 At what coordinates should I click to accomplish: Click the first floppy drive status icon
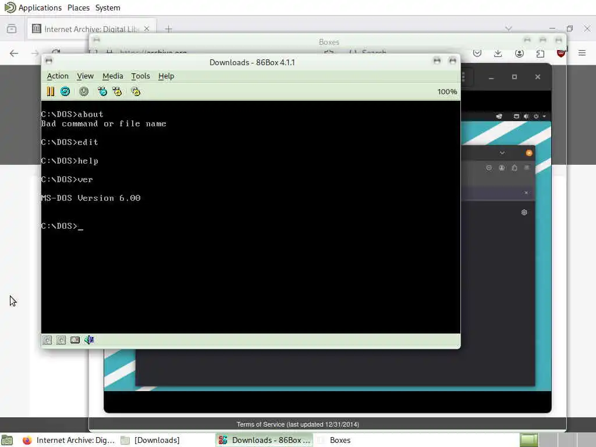(x=47, y=340)
